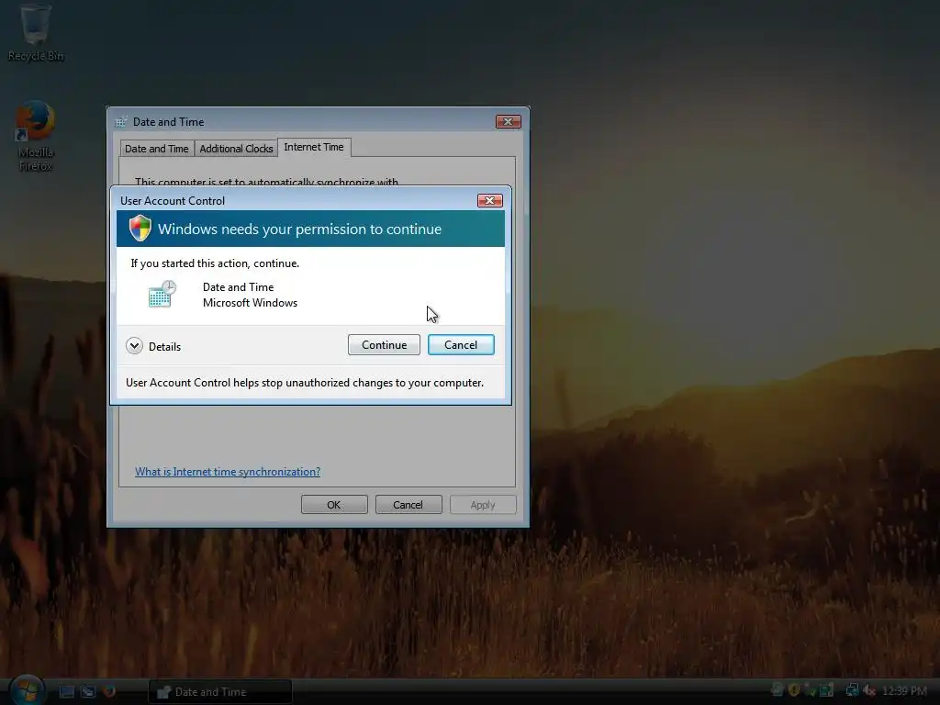
Task: Click the yellow security shield tray icon
Action: [x=794, y=690]
